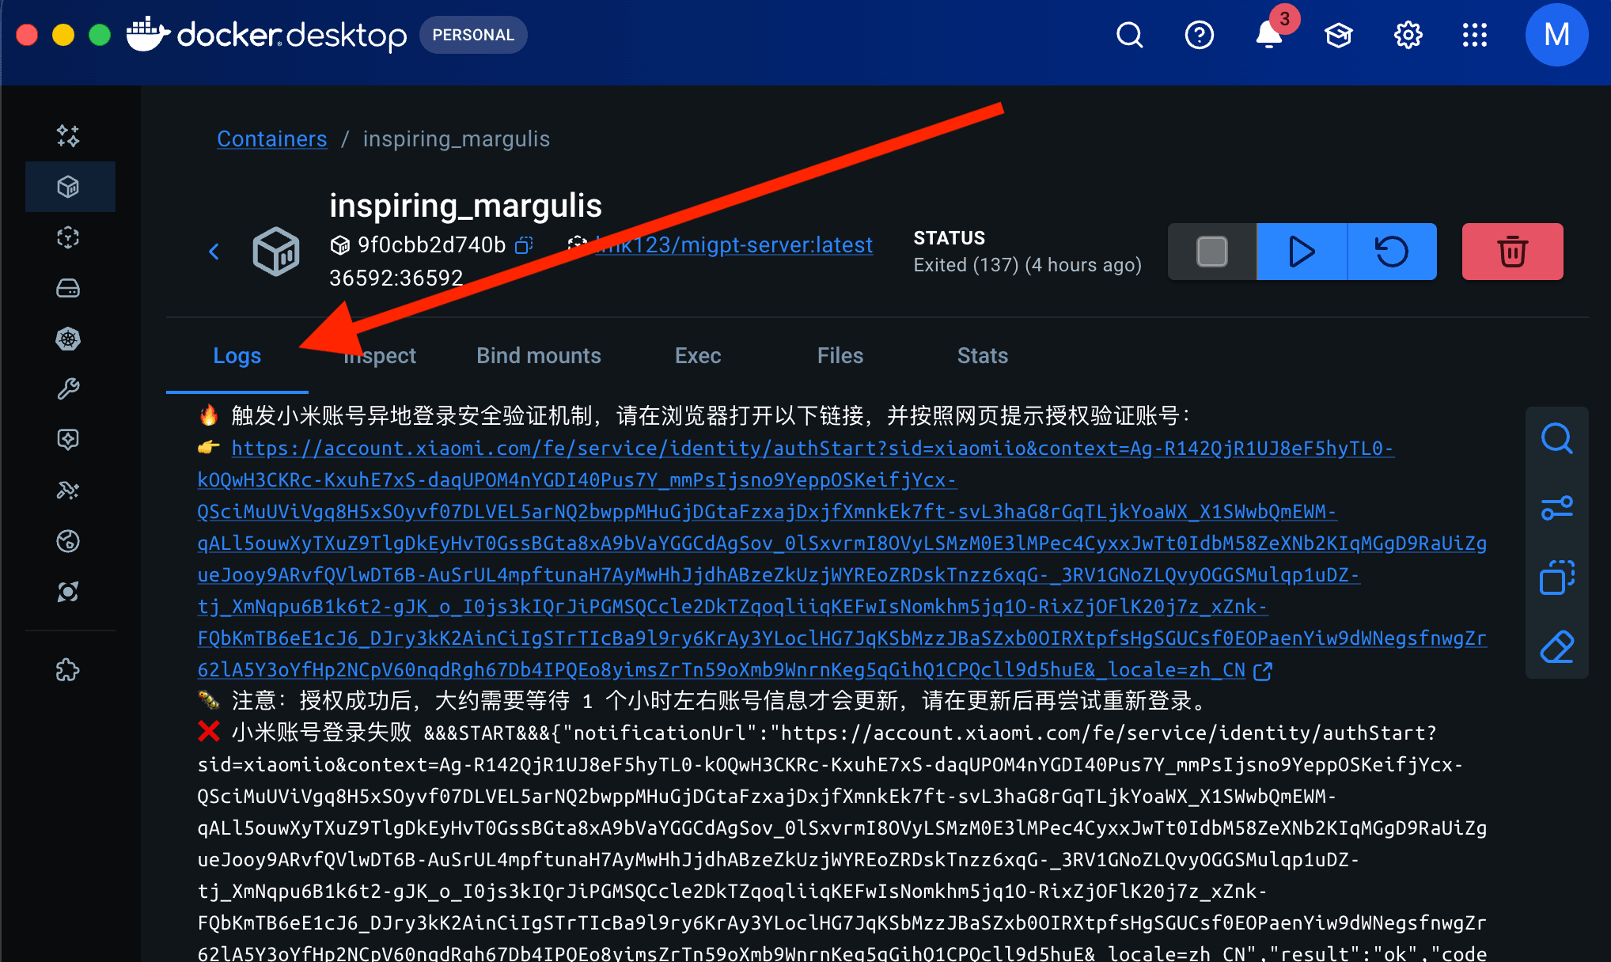Open the Extensions puzzle icon
1611x962 pixels.
[x=69, y=670]
